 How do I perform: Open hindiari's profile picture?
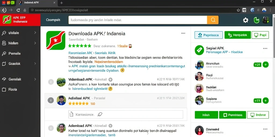(x=199, y=88)
